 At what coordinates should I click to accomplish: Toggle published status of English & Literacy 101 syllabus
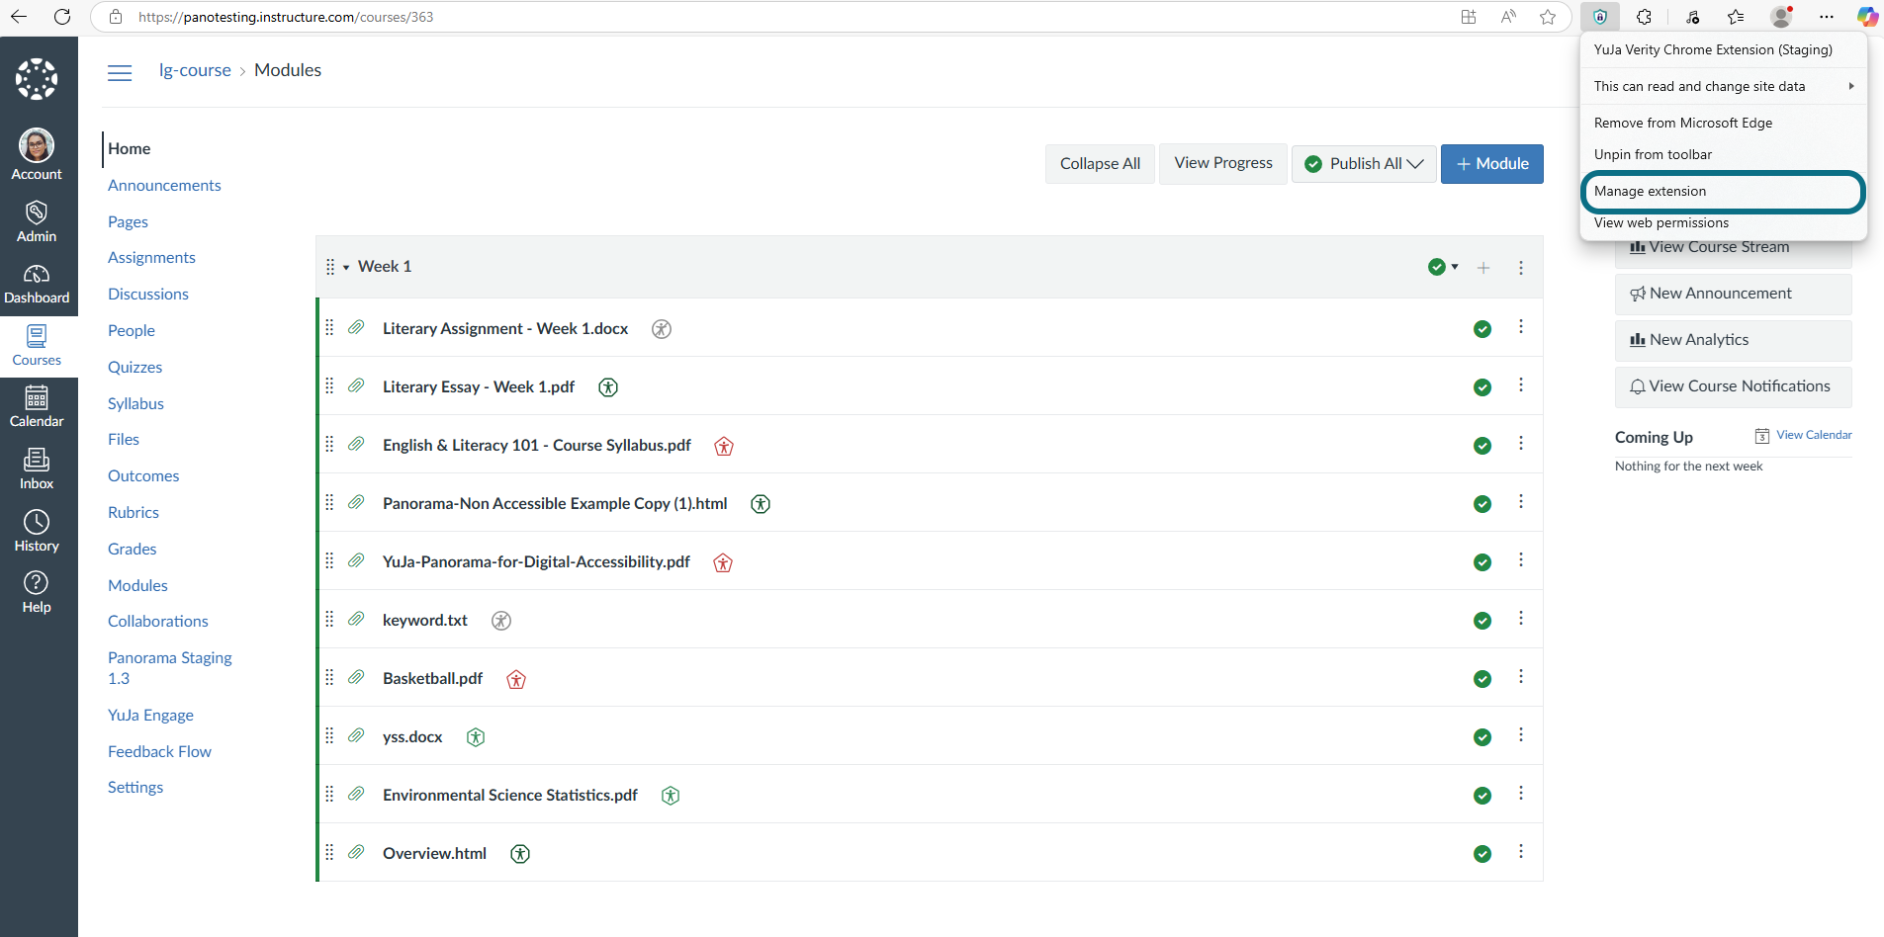[1482, 446]
